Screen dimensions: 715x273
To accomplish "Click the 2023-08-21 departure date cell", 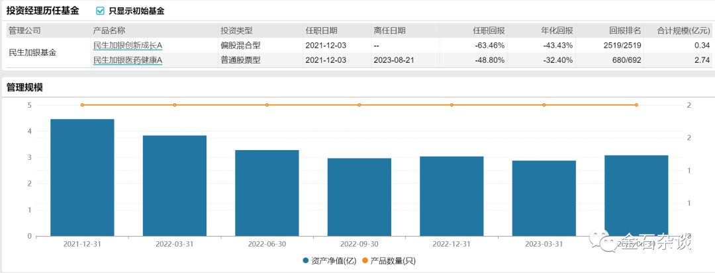I will [393, 60].
